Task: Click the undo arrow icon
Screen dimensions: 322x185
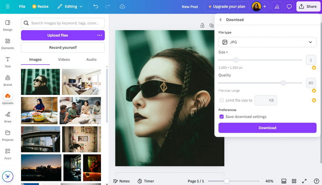Action: coord(95,6)
